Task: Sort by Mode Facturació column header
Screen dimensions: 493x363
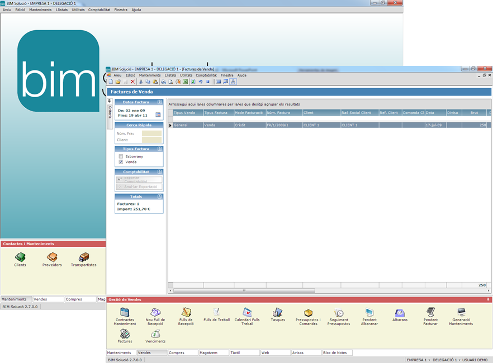Action: pyautogui.click(x=250, y=113)
